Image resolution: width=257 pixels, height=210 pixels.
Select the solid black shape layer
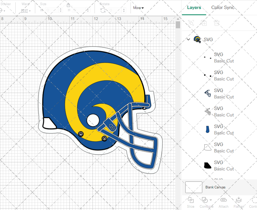pyautogui.click(x=207, y=166)
